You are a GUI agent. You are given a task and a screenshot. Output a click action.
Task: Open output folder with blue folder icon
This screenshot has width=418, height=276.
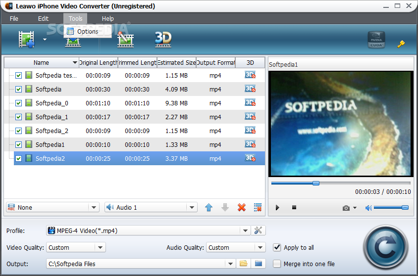pos(259,264)
